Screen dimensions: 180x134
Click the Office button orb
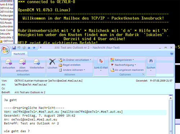tap(5, 50)
